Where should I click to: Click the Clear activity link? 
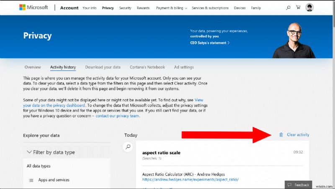298,135
